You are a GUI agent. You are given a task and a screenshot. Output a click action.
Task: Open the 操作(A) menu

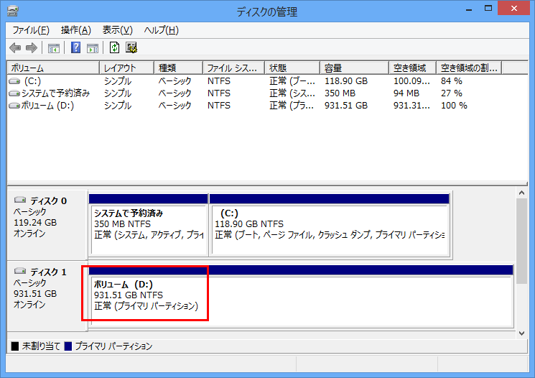point(76,30)
